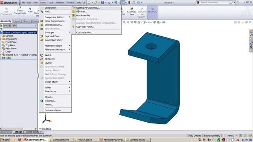Open the MMGS unit system selector in the status bar
Screen dimensions: 253x142
(232, 136)
